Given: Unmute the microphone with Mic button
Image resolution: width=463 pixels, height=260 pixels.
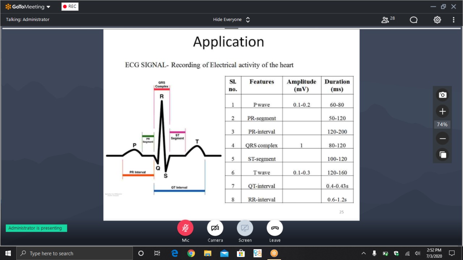Looking at the screenshot, I should tap(185, 228).
